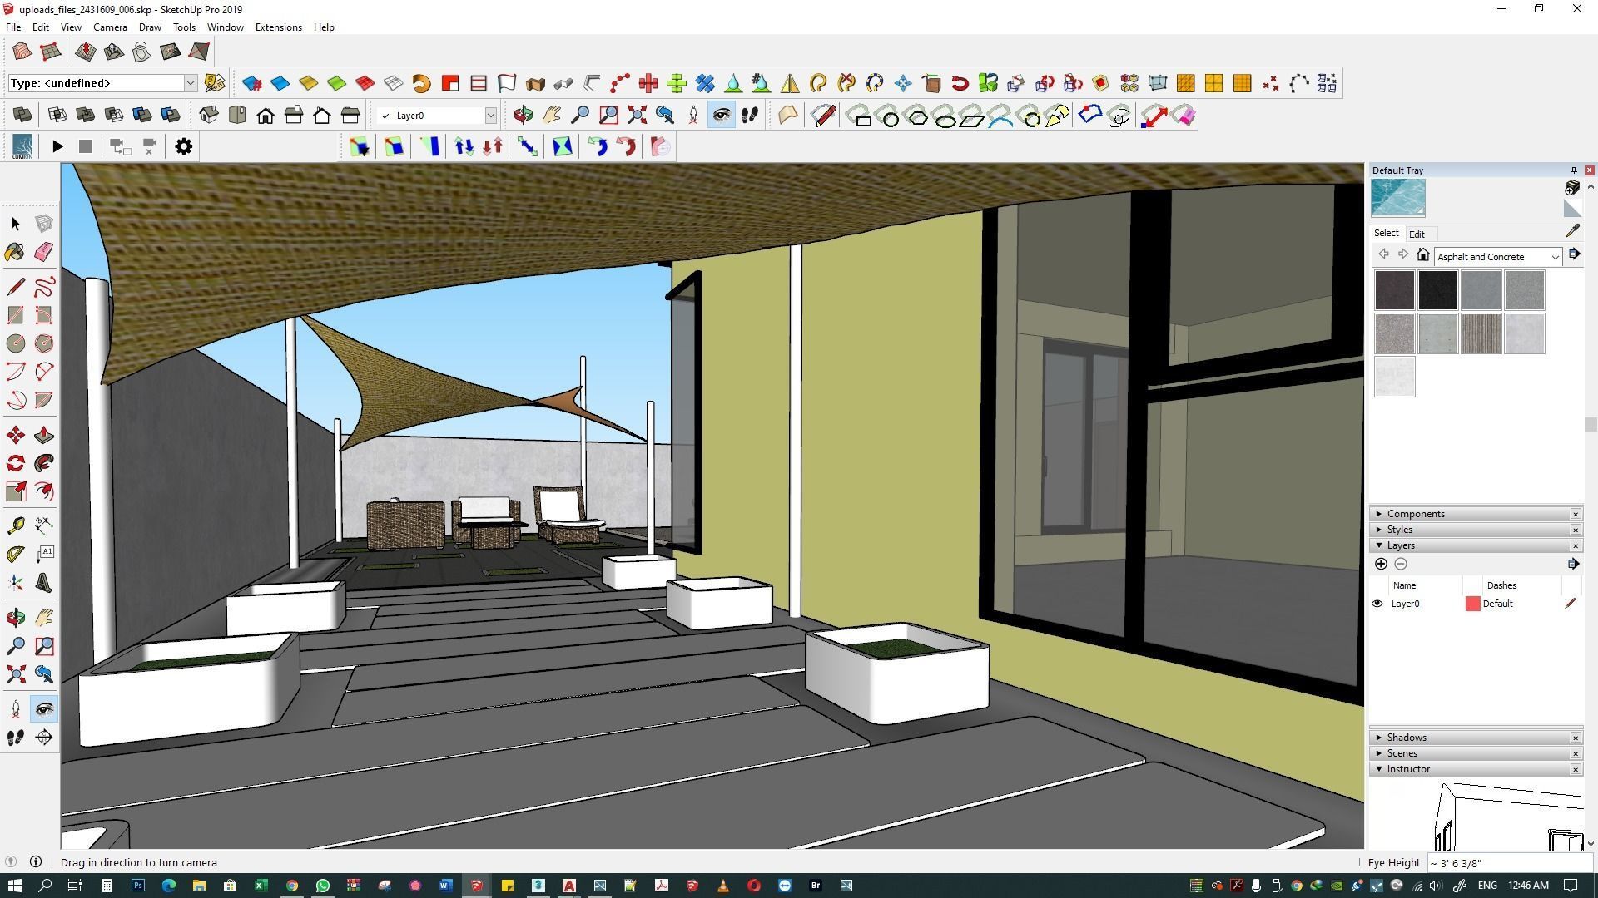Select the Push/Pull tool
Viewport: 1598px width, 898px height.
coord(44,435)
